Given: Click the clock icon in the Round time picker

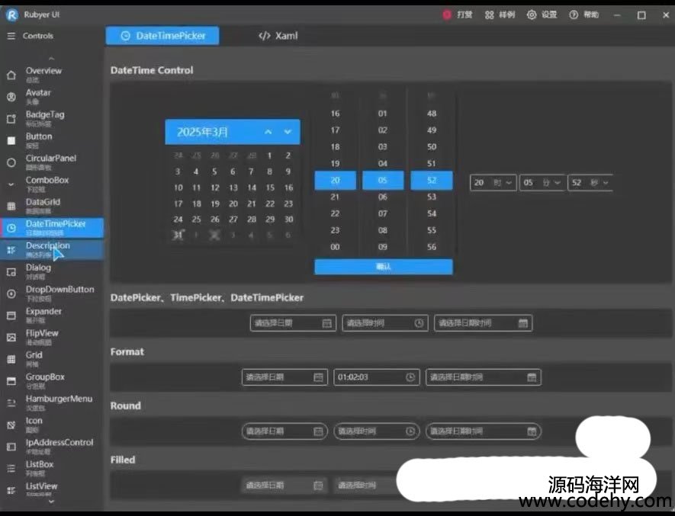Looking at the screenshot, I should [410, 431].
